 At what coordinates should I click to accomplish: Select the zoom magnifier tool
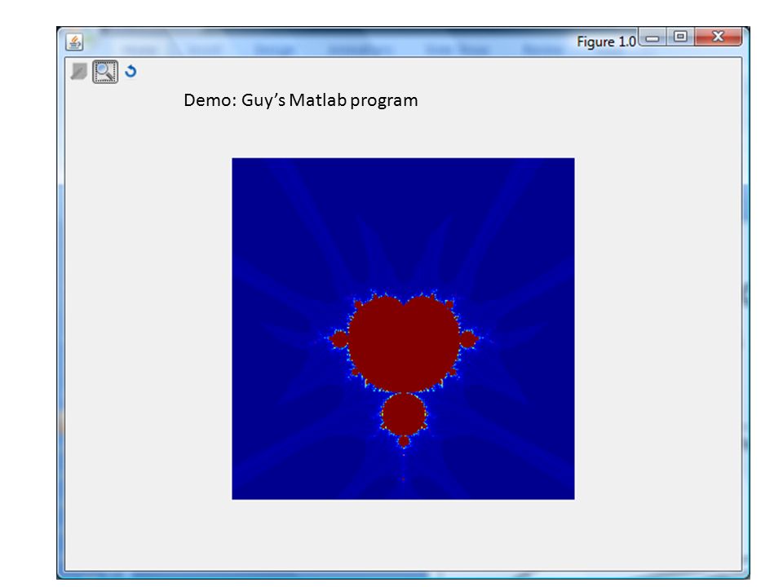(105, 72)
